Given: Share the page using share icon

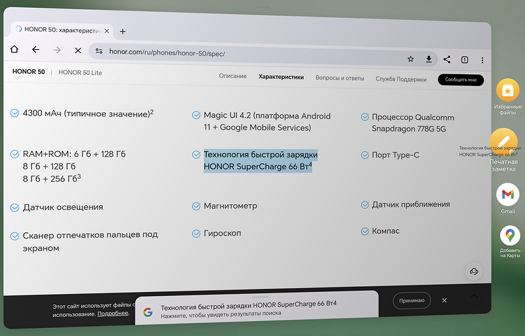Looking at the screenshot, I should click(x=447, y=60).
